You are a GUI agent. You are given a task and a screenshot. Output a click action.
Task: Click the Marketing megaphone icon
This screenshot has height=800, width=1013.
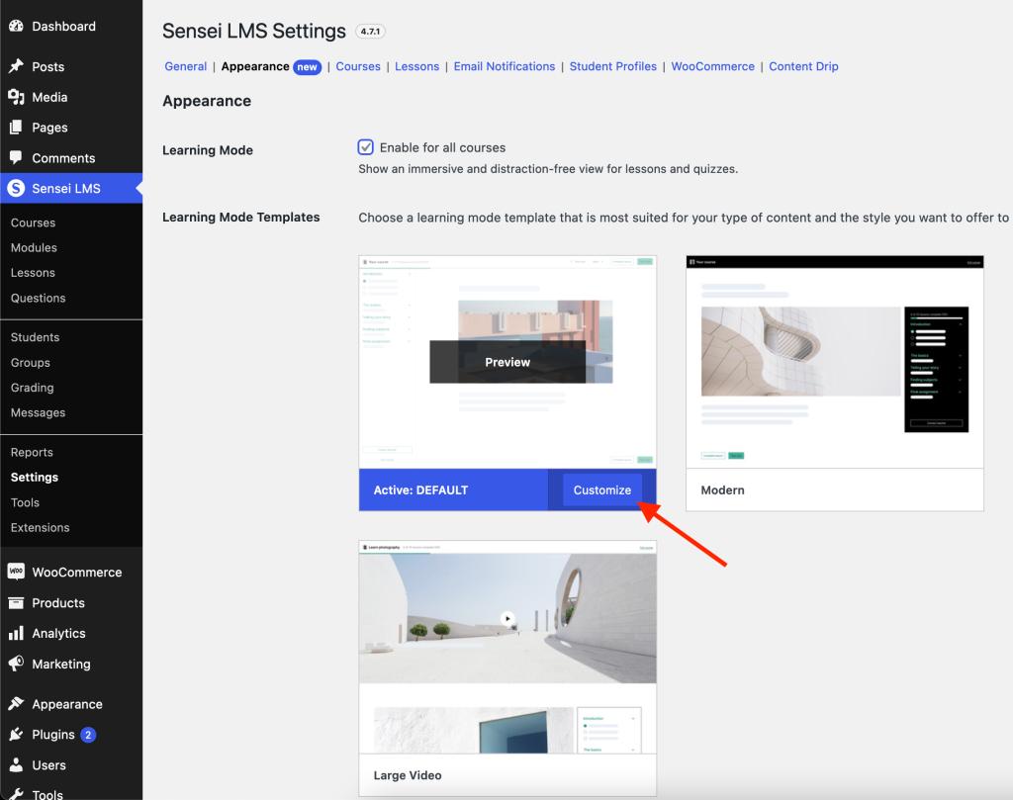[x=16, y=664]
